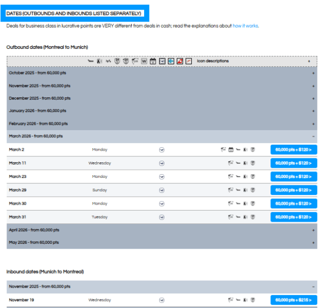324x308 pixels.
Task: Select November 19 inbound 60,000 pts + $215
Action: [293, 300]
